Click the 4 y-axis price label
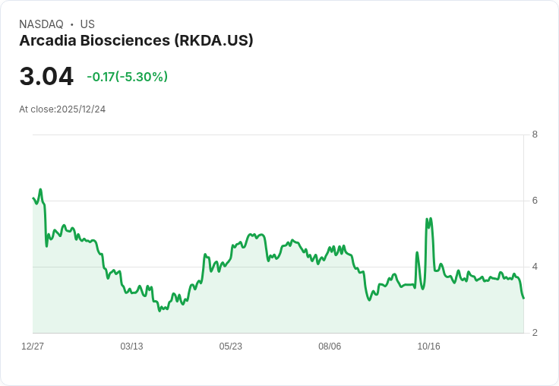Screen dimensions: 559x386 [535, 267]
